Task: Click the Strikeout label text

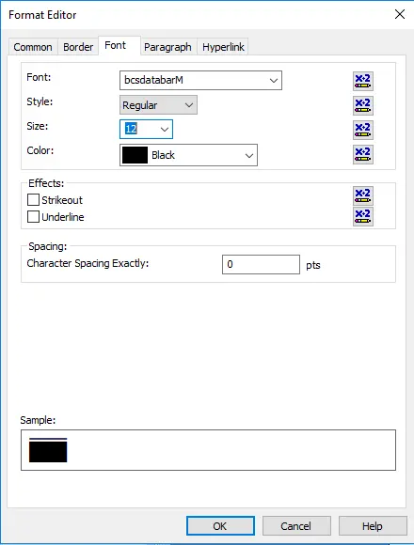Action: tap(62, 200)
